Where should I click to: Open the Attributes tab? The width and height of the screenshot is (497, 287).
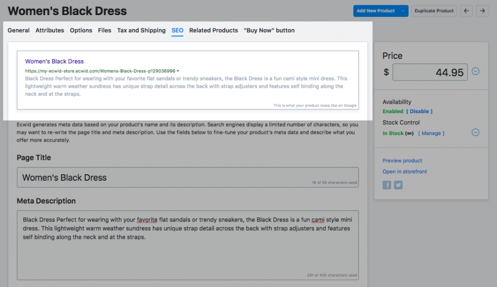click(x=50, y=31)
